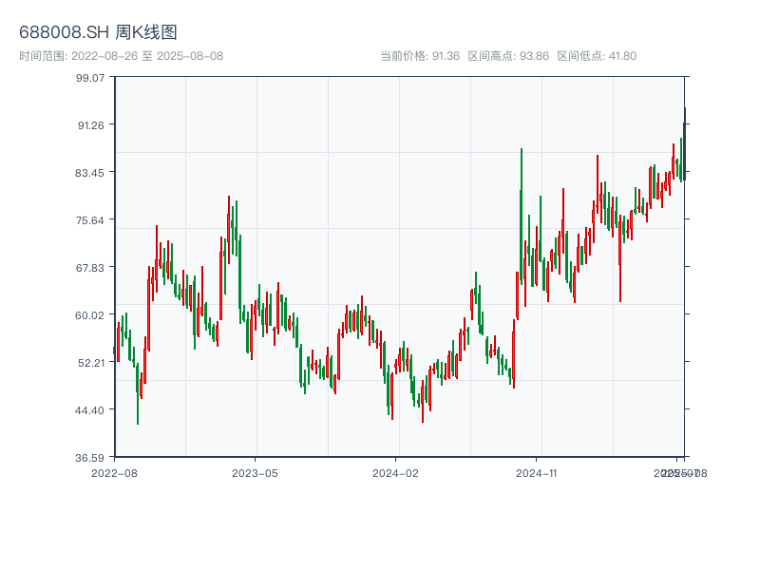This screenshot has width=760, height=570.
Task: Click the 区间低点 41.80 label
Action: point(597,56)
